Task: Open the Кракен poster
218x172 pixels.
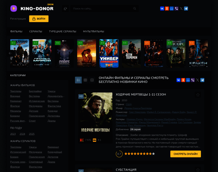Action: click(198, 53)
